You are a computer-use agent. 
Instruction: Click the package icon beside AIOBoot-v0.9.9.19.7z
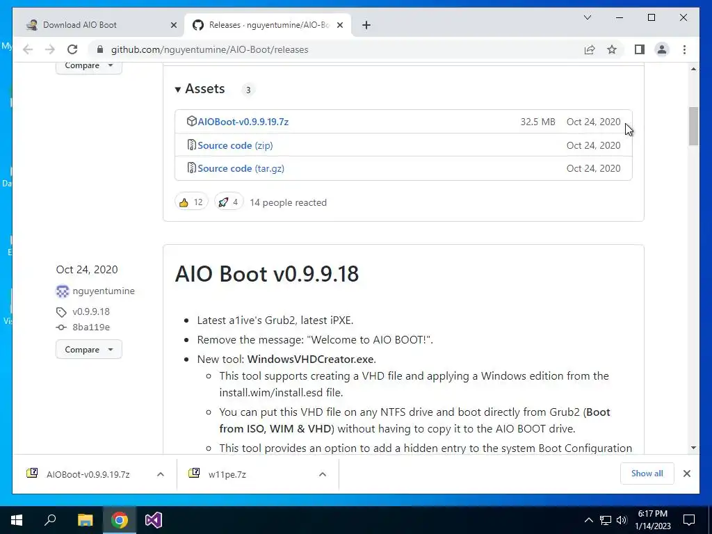[191, 121]
